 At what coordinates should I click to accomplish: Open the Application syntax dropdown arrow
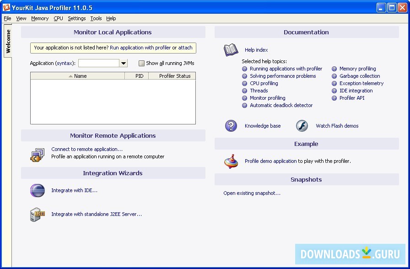124,63
